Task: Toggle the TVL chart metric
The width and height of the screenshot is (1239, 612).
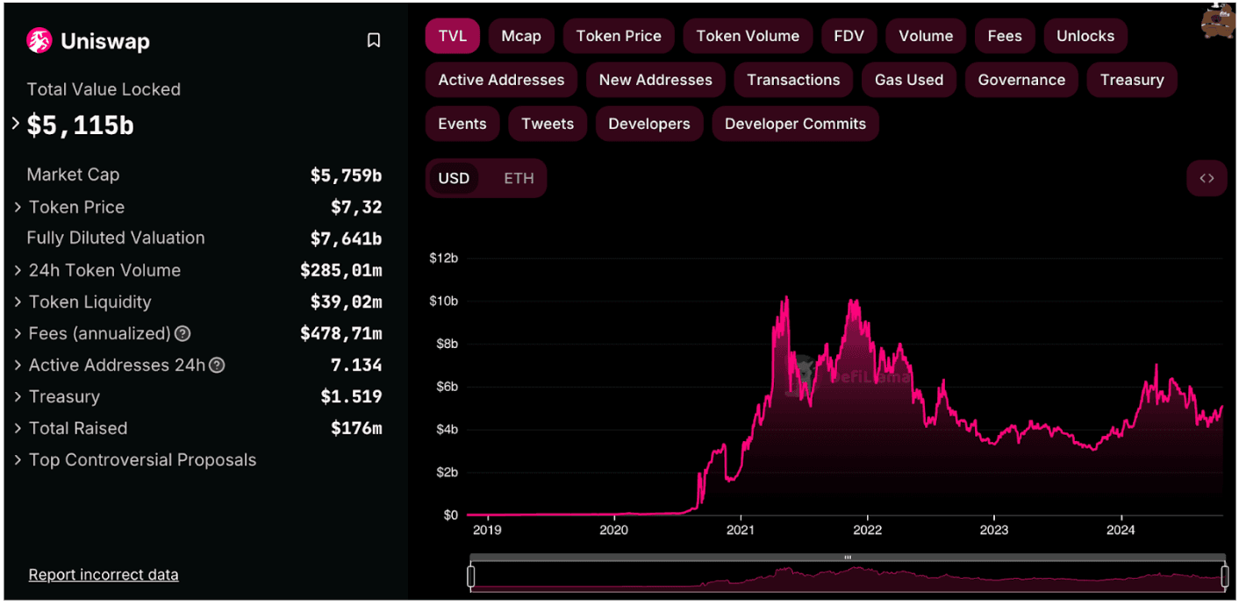Action: [x=453, y=36]
